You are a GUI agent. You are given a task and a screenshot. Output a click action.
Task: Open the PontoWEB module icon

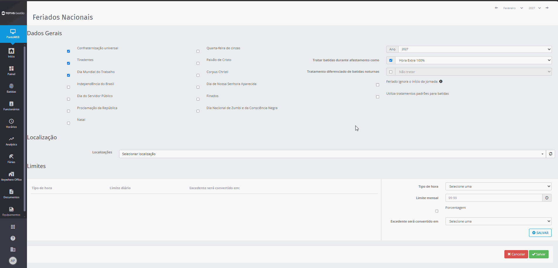[13, 34]
